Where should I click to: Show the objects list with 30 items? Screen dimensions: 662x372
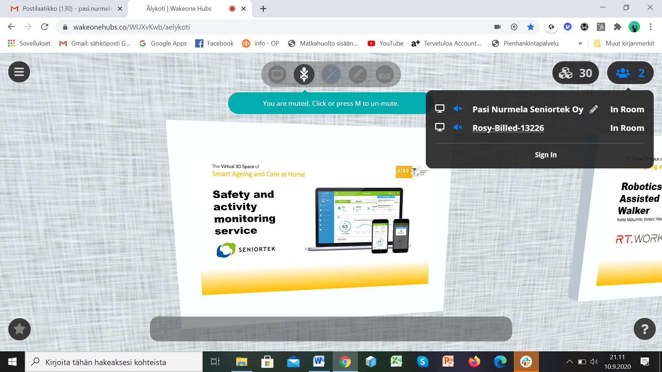pyautogui.click(x=575, y=73)
